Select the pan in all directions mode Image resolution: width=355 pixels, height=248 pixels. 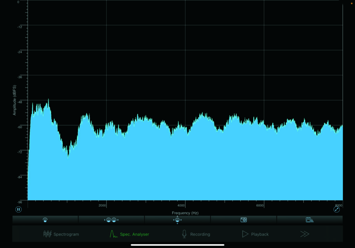click(177, 220)
